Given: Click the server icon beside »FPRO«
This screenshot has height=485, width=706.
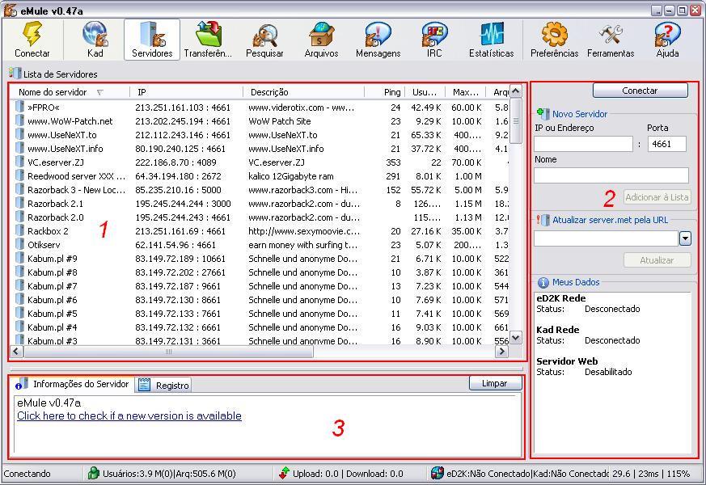Looking at the screenshot, I should [19, 107].
